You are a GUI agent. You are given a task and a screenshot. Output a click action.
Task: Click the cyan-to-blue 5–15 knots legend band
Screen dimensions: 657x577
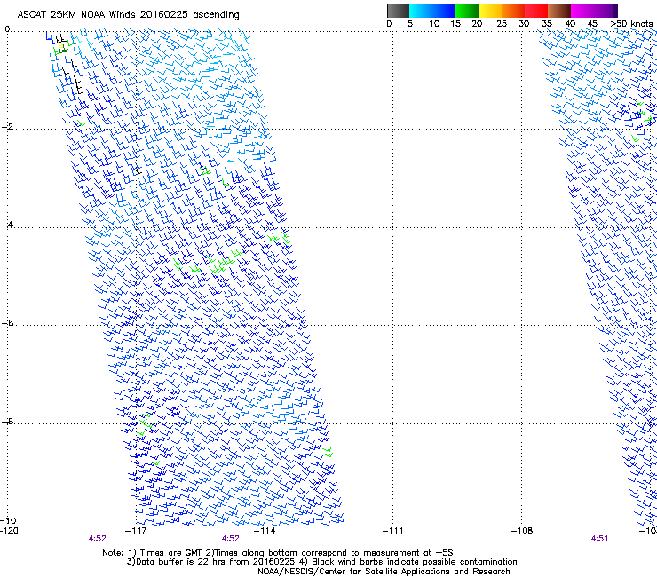coord(432,11)
